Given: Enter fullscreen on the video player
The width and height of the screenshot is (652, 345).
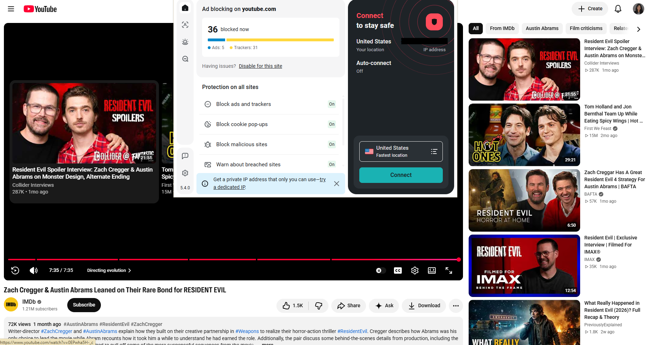Looking at the screenshot, I should coord(449,270).
